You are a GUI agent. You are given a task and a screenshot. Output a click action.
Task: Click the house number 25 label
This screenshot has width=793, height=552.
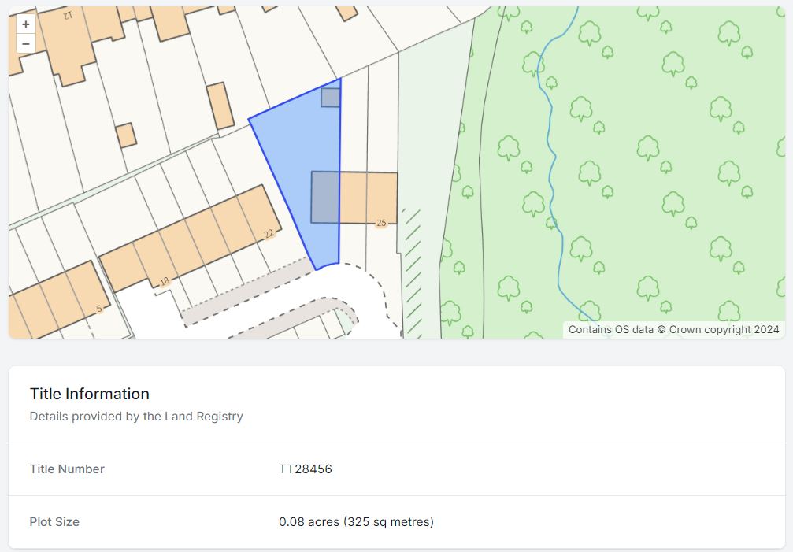[x=381, y=223]
